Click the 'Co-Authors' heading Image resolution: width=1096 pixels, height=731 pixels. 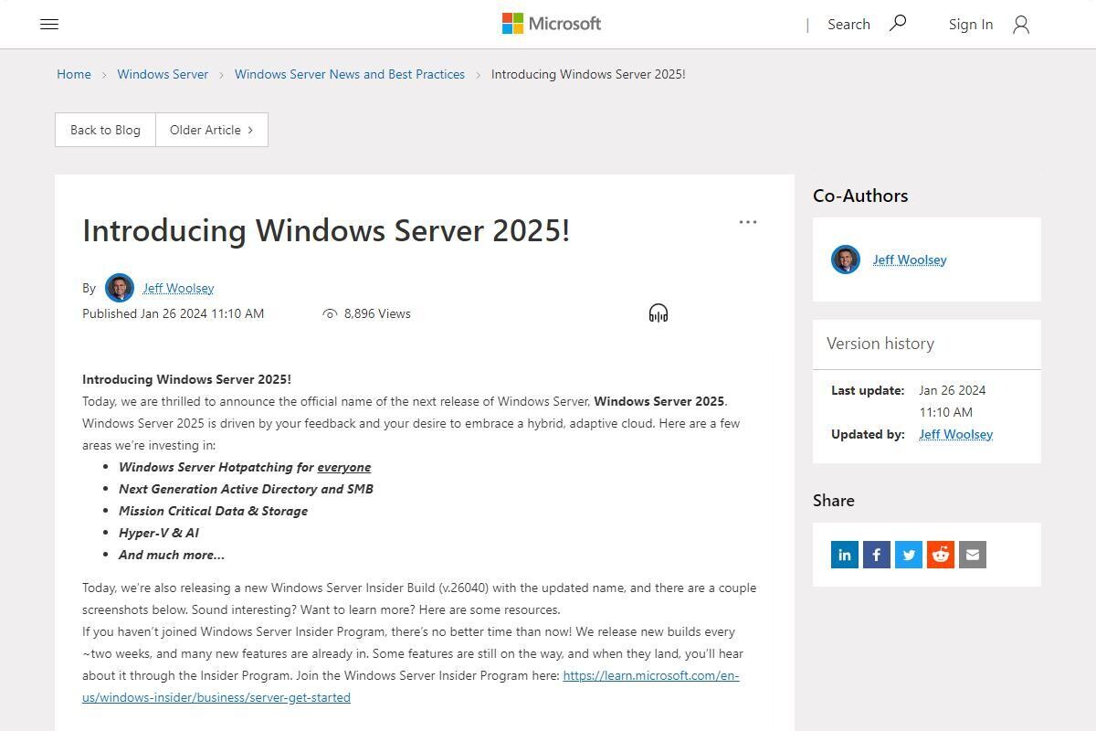[860, 196]
